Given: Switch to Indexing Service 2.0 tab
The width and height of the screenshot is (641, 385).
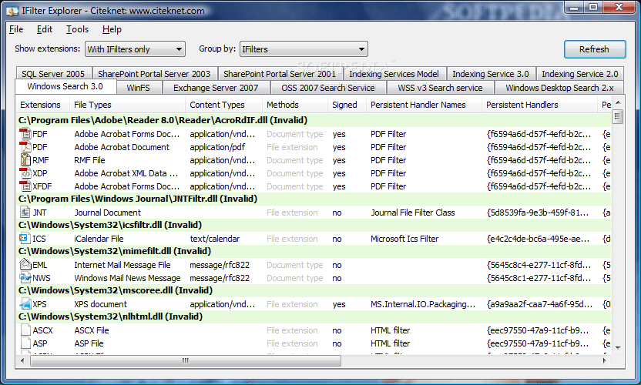Looking at the screenshot, I should click(x=579, y=74).
